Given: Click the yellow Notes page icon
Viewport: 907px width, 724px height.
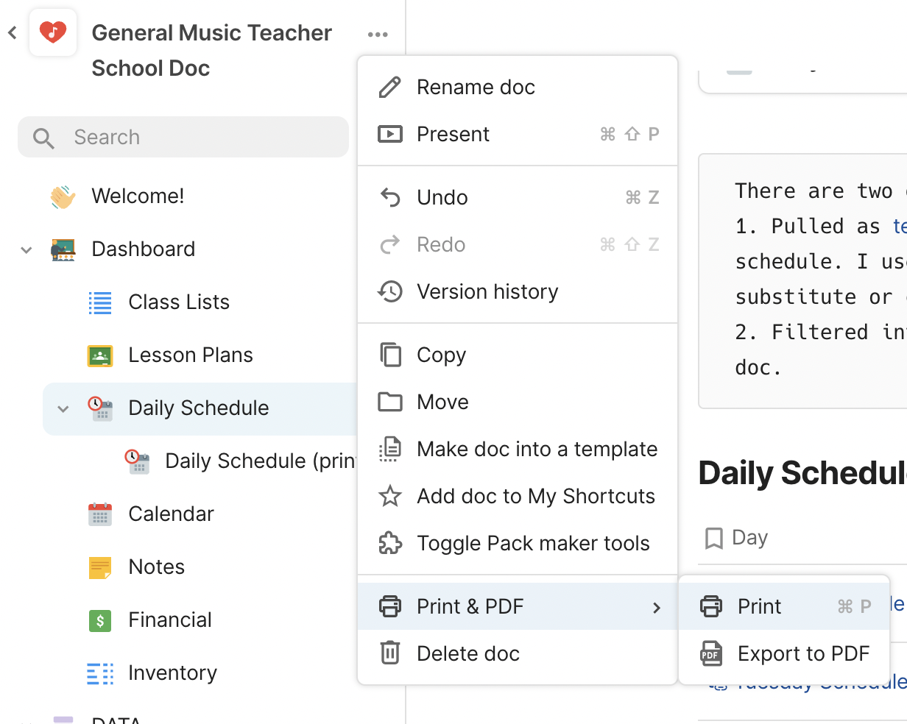Looking at the screenshot, I should pyautogui.click(x=100, y=567).
